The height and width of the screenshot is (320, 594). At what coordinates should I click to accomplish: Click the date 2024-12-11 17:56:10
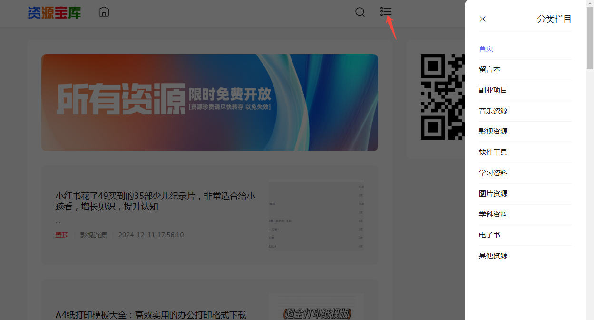pyautogui.click(x=151, y=235)
